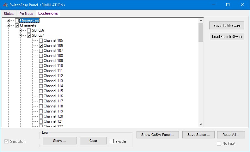Select the Channel 112 tree item label

click(53, 76)
